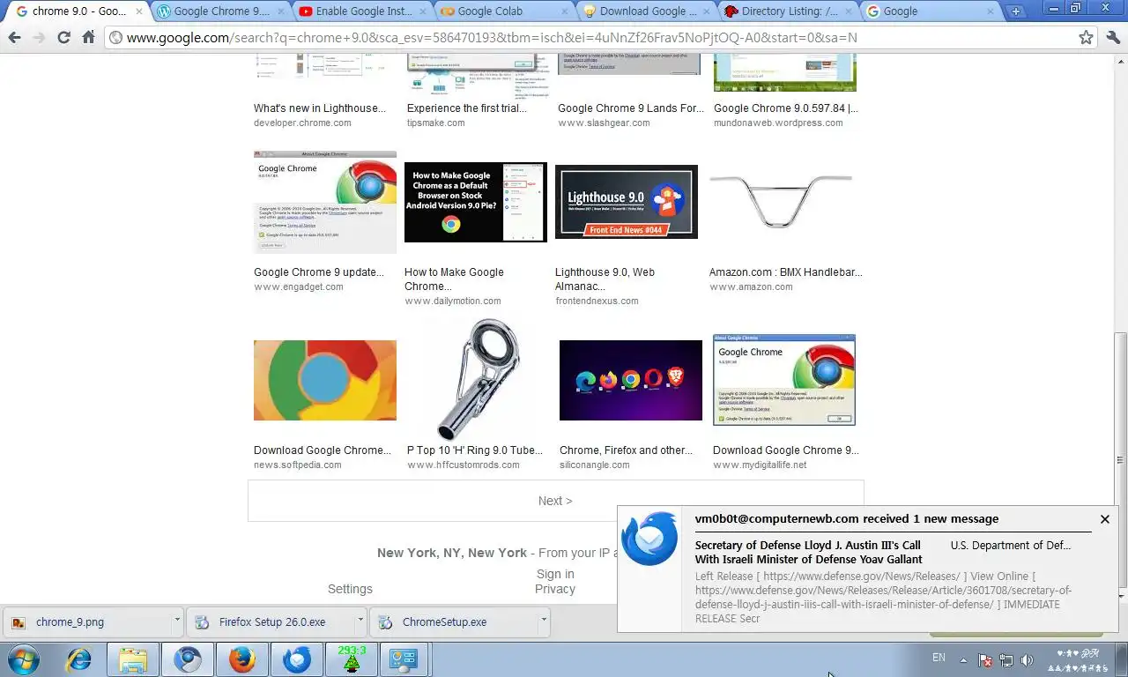Image resolution: width=1128 pixels, height=677 pixels.
Task: Open the mydigitallife Chrome 9 thumbnail
Action: pyautogui.click(x=784, y=380)
